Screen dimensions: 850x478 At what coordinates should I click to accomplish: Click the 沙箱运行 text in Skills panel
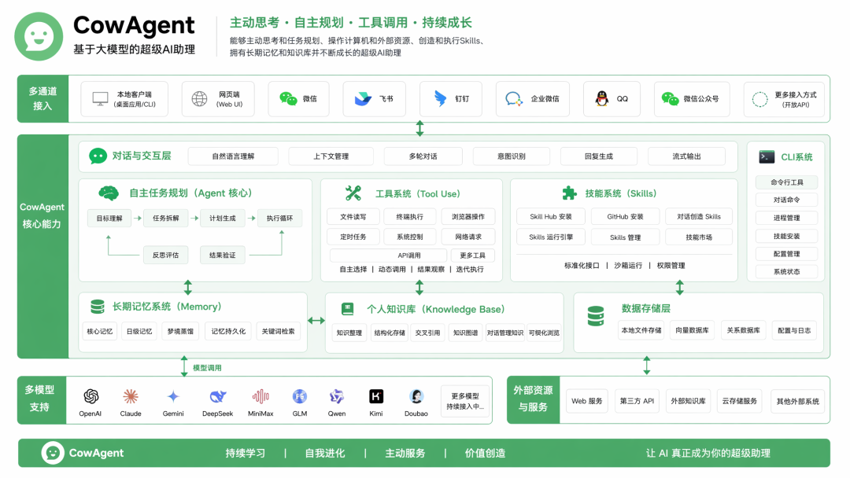pyautogui.click(x=628, y=266)
